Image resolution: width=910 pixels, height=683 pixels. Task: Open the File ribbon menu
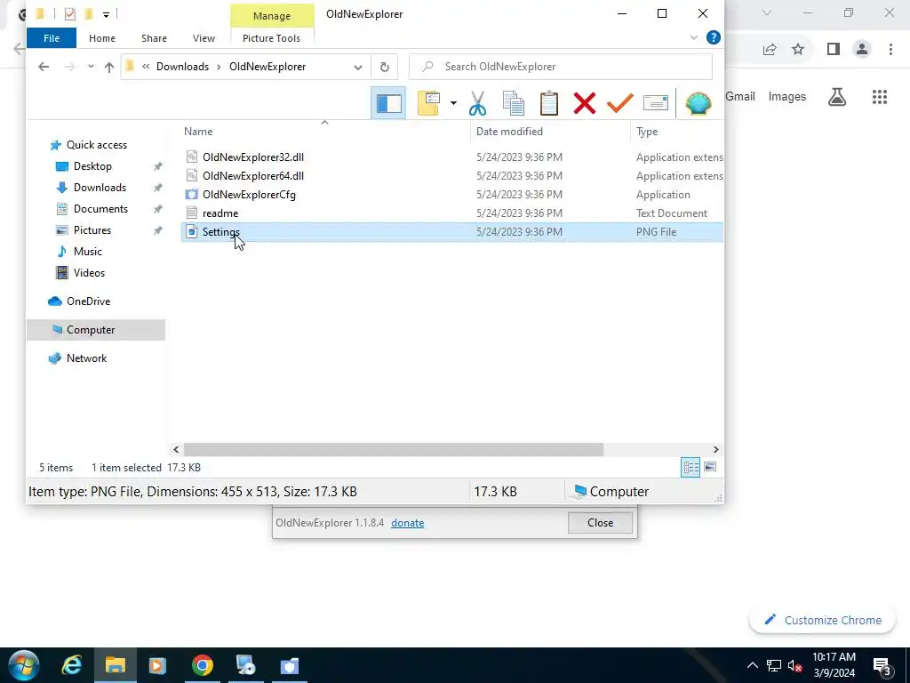(x=52, y=38)
